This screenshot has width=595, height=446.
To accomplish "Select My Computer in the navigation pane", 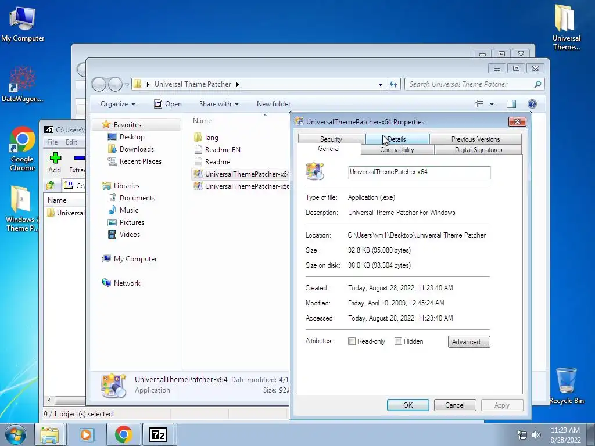I will point(130,258).
